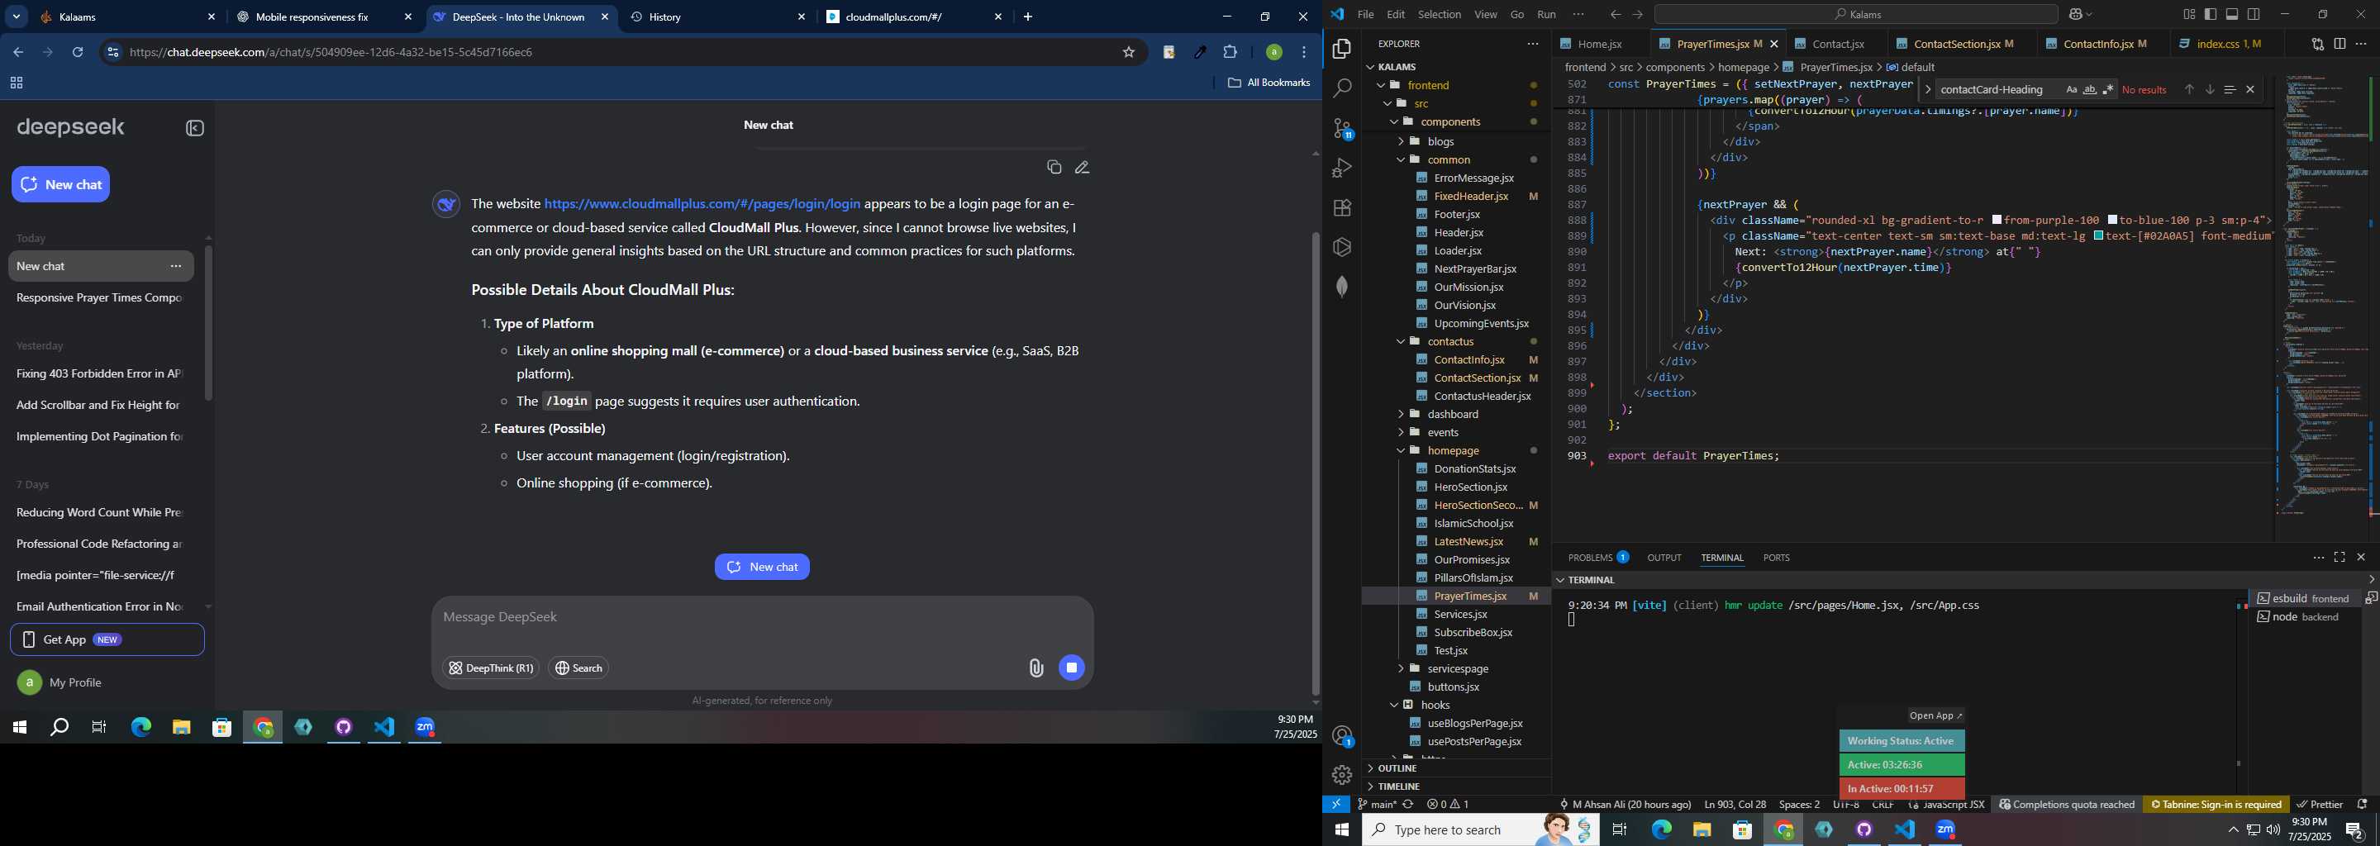
Task: Open Run and Debug view icon
Action: [x=1341, y=168]
